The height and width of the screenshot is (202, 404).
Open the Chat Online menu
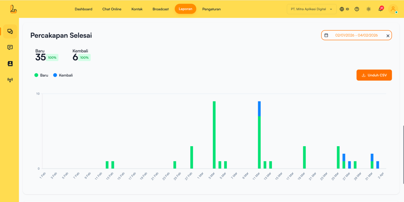click(112, 9)
